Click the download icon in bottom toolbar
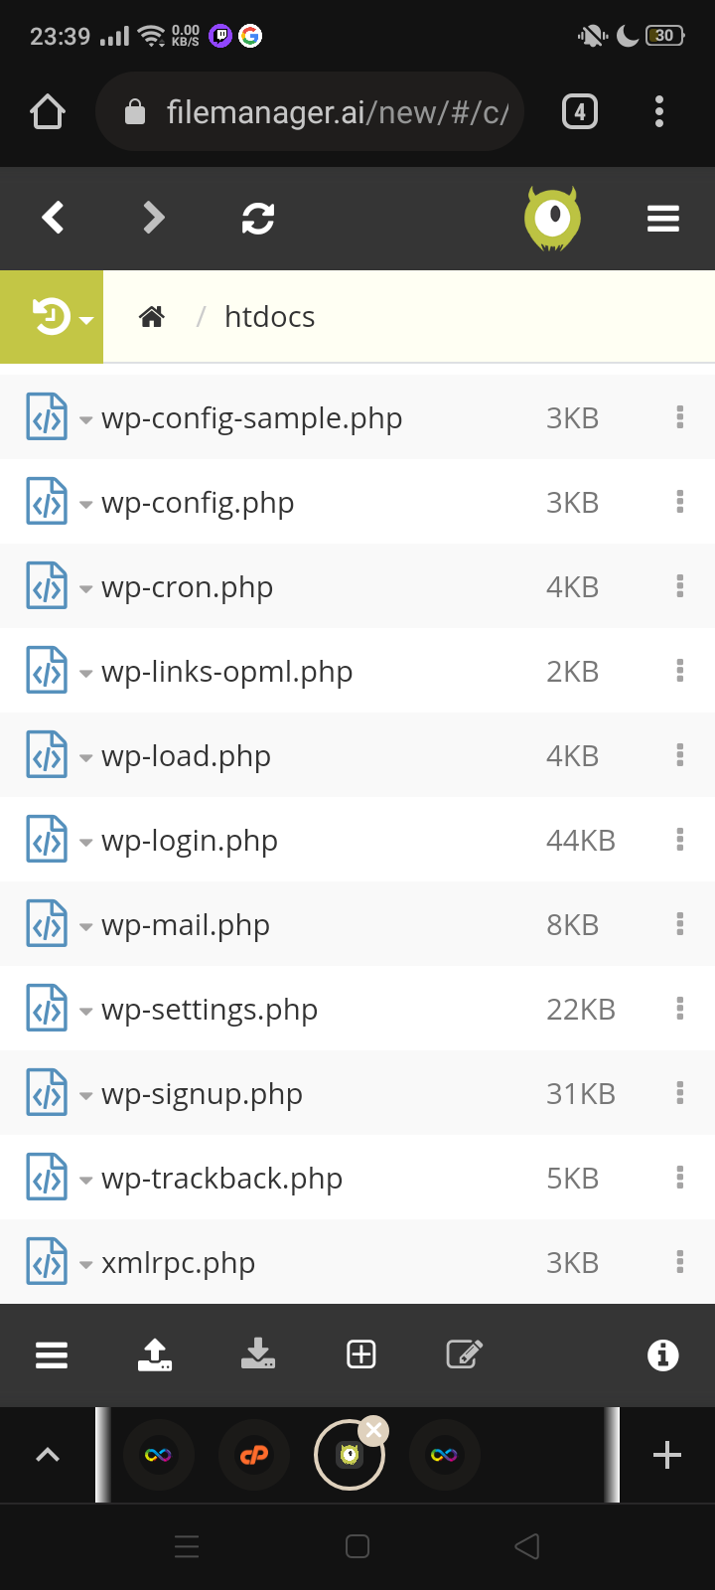 pyautogui.click(x=258, y=1354)
